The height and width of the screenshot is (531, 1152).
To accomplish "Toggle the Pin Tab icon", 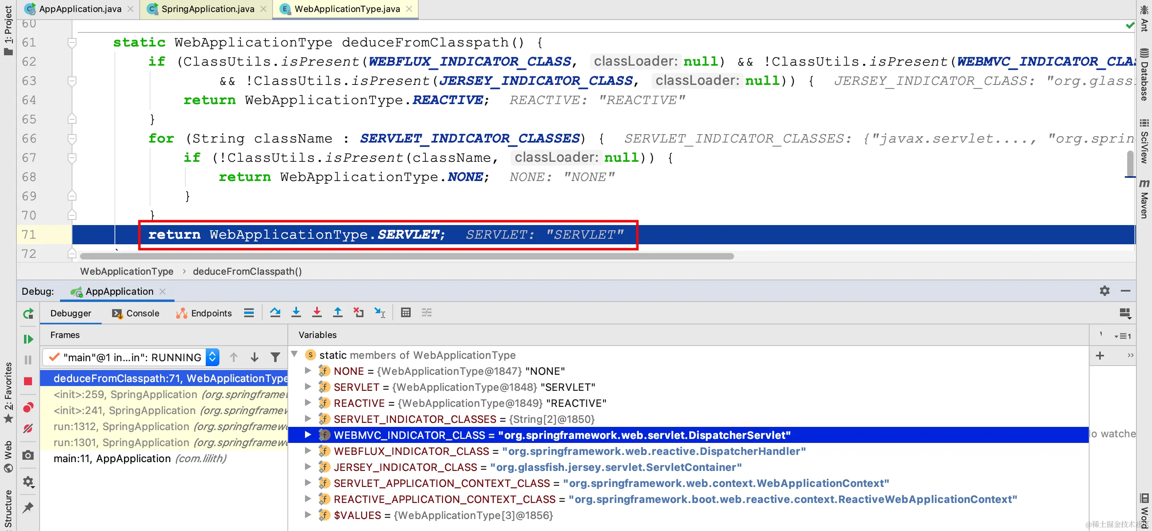I will (x=28, y=507).
